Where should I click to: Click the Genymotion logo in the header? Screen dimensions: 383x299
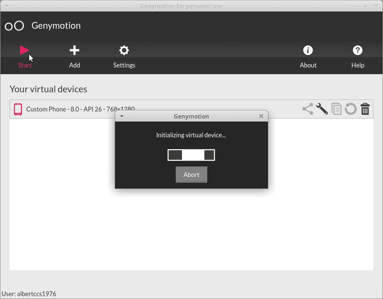[x=14, y=26]
